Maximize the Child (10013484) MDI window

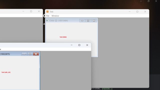pos(88,20)
